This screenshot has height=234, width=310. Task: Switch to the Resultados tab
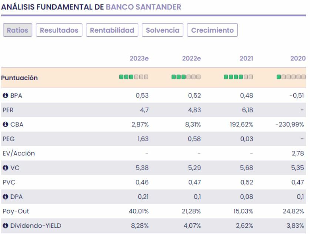[x=59, y=30]
